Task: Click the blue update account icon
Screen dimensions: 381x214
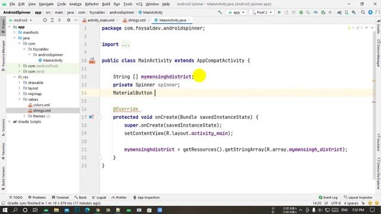Action: pos(370,12)
